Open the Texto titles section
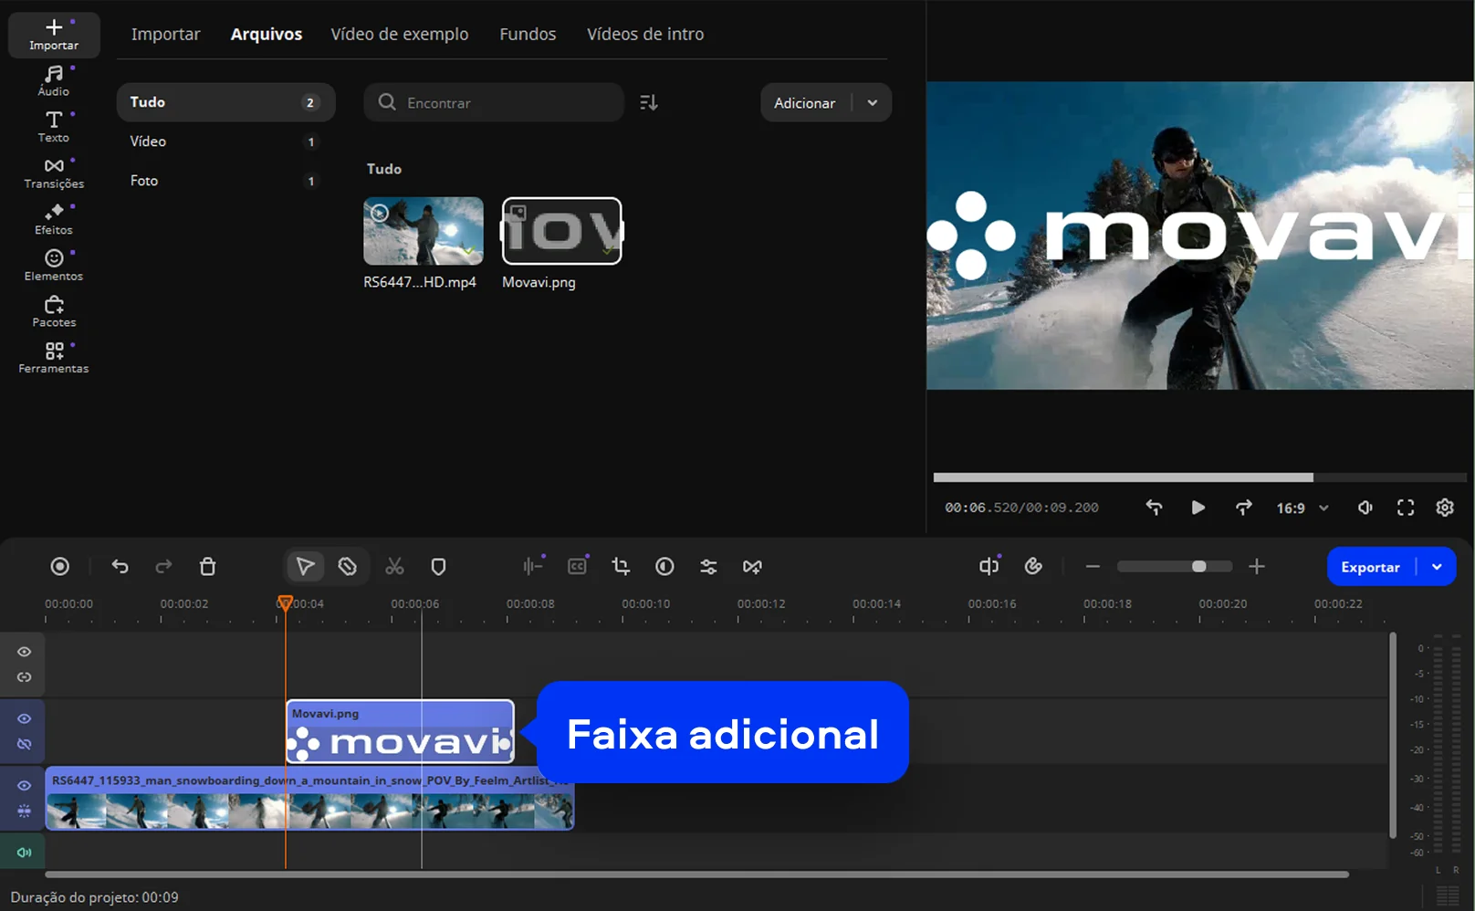Image resolution: width=1475 pixels, height=911 pixels. [54, 127]
